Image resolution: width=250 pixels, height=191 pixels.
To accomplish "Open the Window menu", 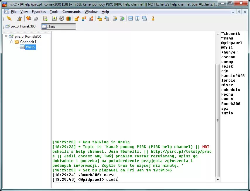I will [x=91, y=12].
